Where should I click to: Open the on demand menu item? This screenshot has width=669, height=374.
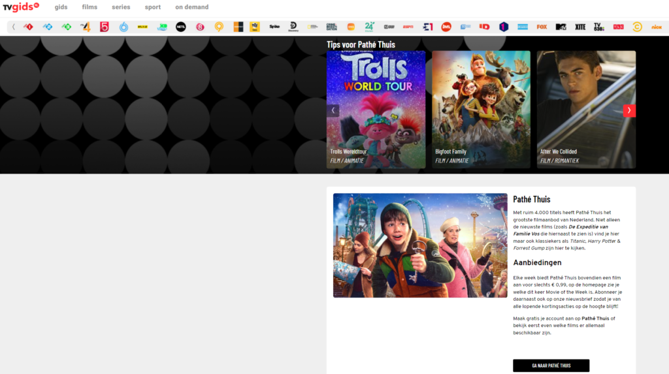[x=192, y=7]
